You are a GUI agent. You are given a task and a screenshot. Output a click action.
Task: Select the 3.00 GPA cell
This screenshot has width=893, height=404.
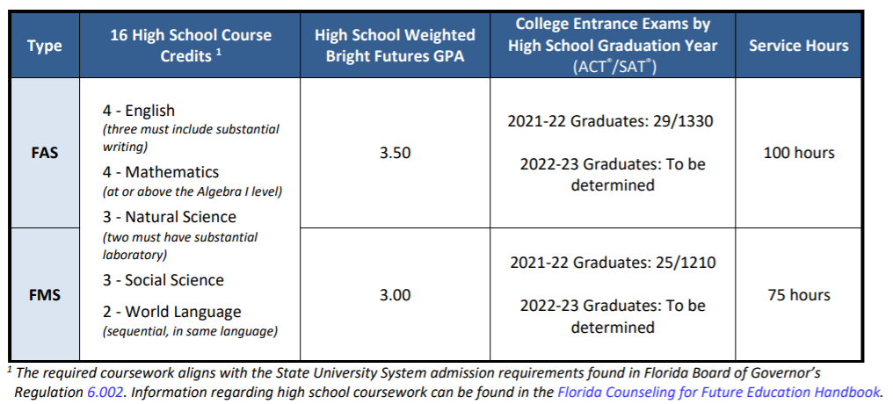[395, 295]
